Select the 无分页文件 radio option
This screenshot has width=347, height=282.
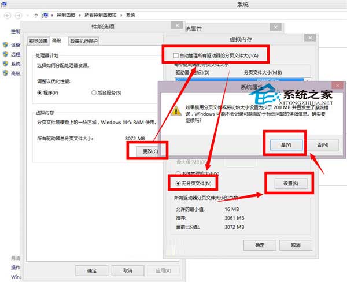(178, 184)
